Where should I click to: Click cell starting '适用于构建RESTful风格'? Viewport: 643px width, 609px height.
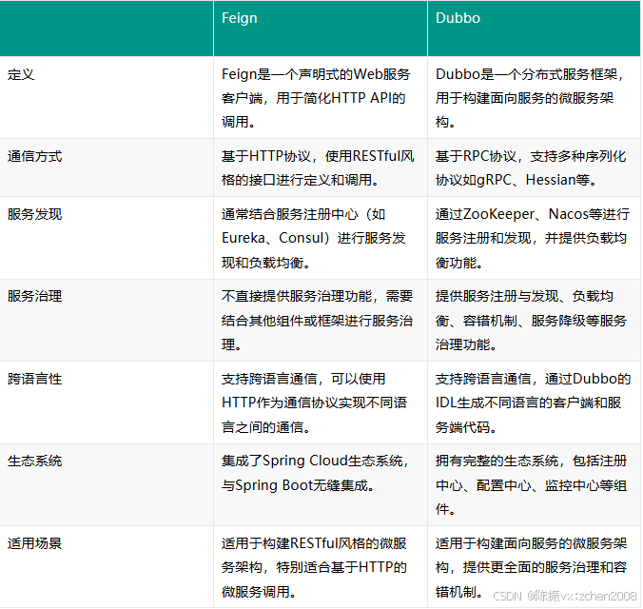point(321,567)
